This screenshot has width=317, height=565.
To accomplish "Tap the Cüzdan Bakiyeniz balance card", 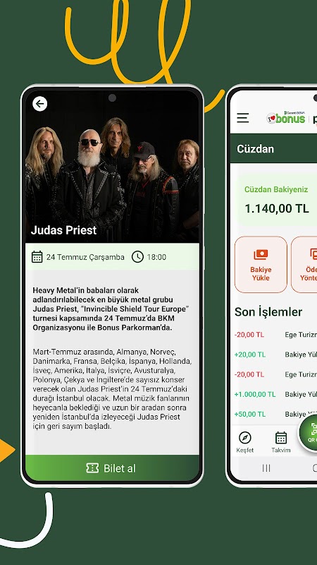I will (277, 201).
